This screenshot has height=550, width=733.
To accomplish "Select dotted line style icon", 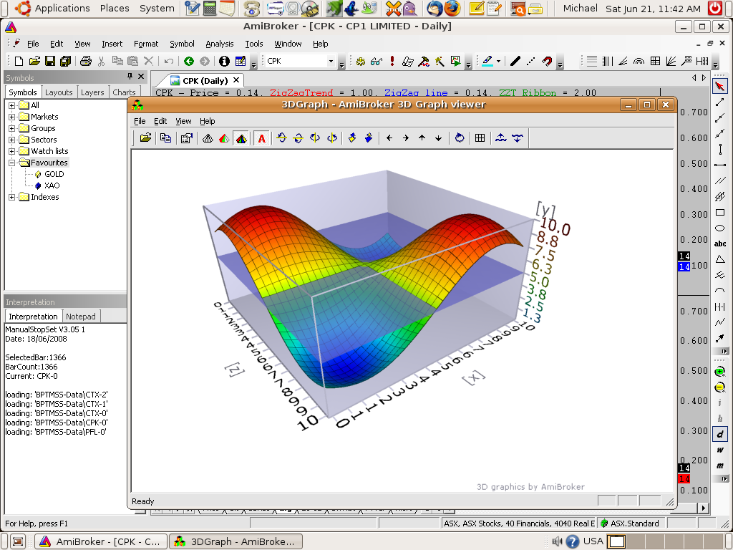I will pos(530,61).
